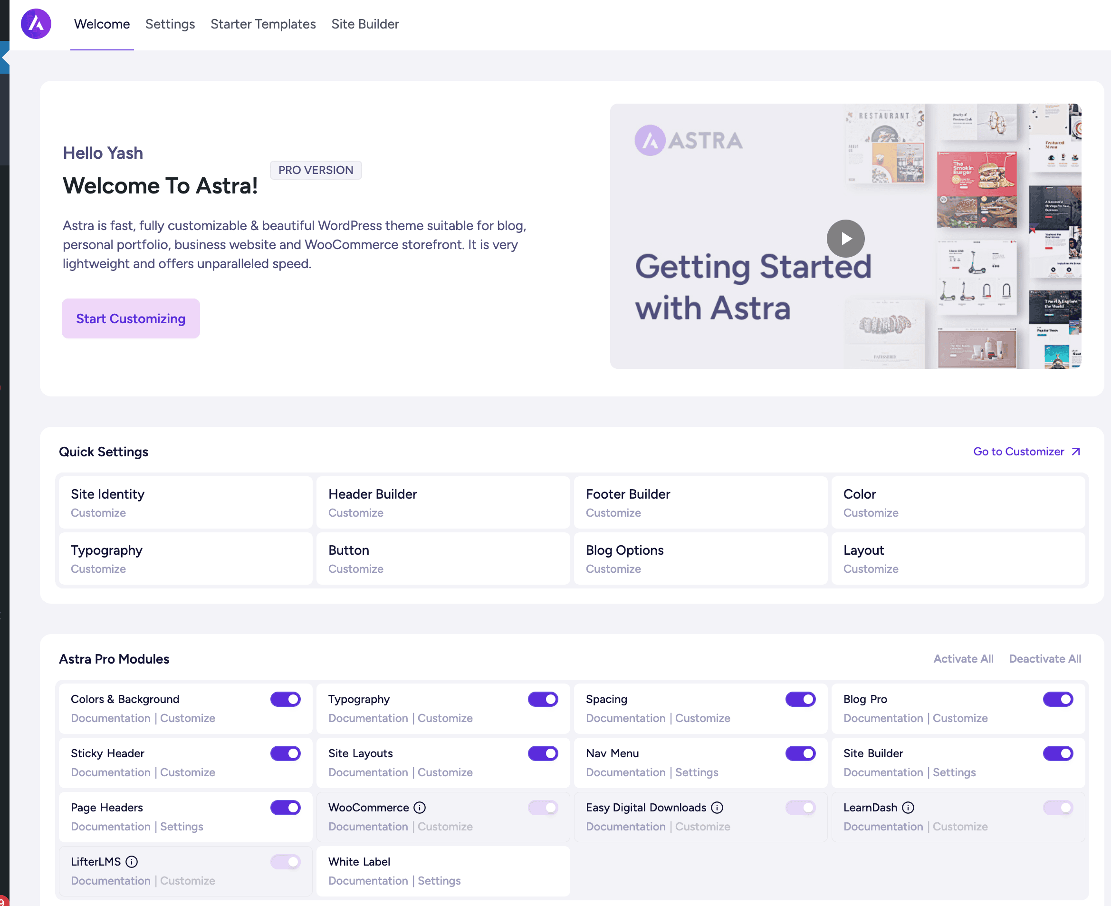Viewport: 1111px width, 906px height.
Task: Toggle the WooCommerce module switch
Action: (543, 807)
